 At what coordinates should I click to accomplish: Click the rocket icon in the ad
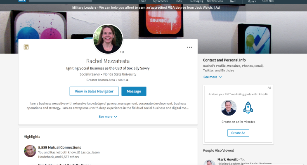click(x=248, y=108)
